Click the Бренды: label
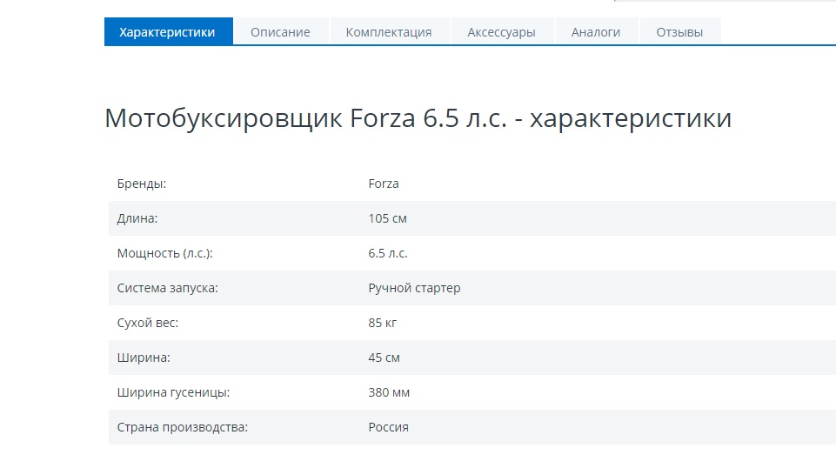 [x=142, y=184]
